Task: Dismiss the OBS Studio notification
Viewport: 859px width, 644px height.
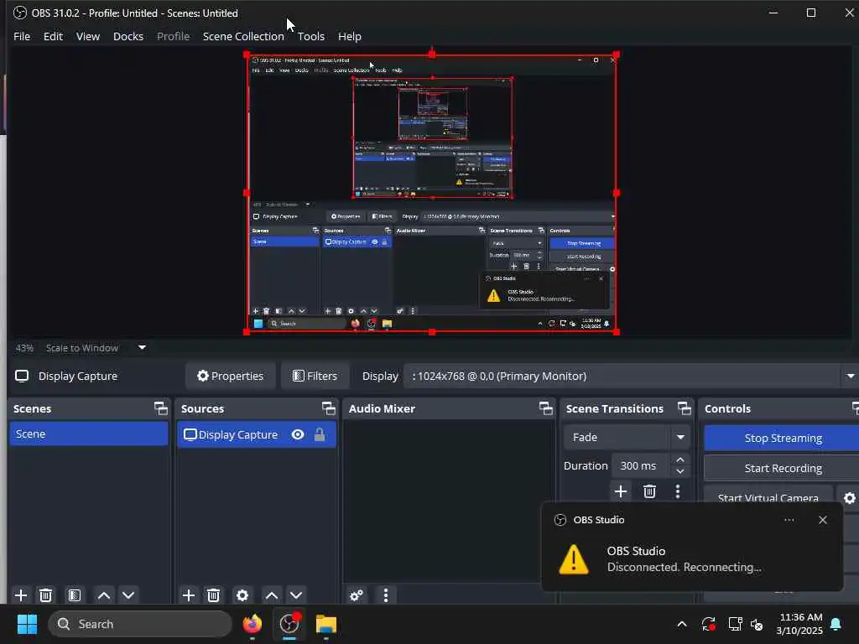Action: pyautogui.click(x=823, y=520)
